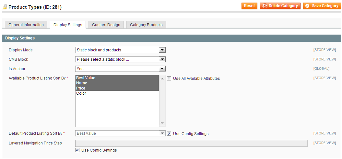Click the Reset button
Image resolution: width=342 pixels, height=159 pixels.
(x=249, y=6)
